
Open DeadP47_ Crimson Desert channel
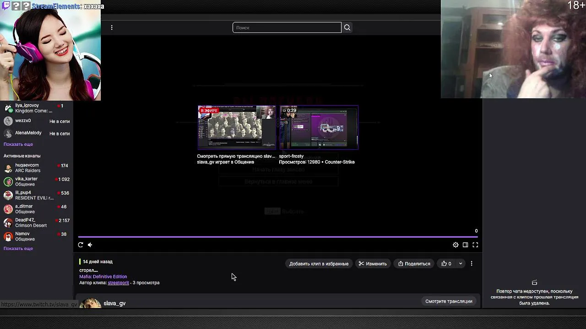coord(37,223)
